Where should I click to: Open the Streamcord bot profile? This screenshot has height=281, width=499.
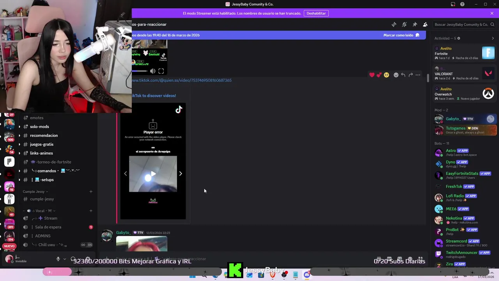coord(465,243)
